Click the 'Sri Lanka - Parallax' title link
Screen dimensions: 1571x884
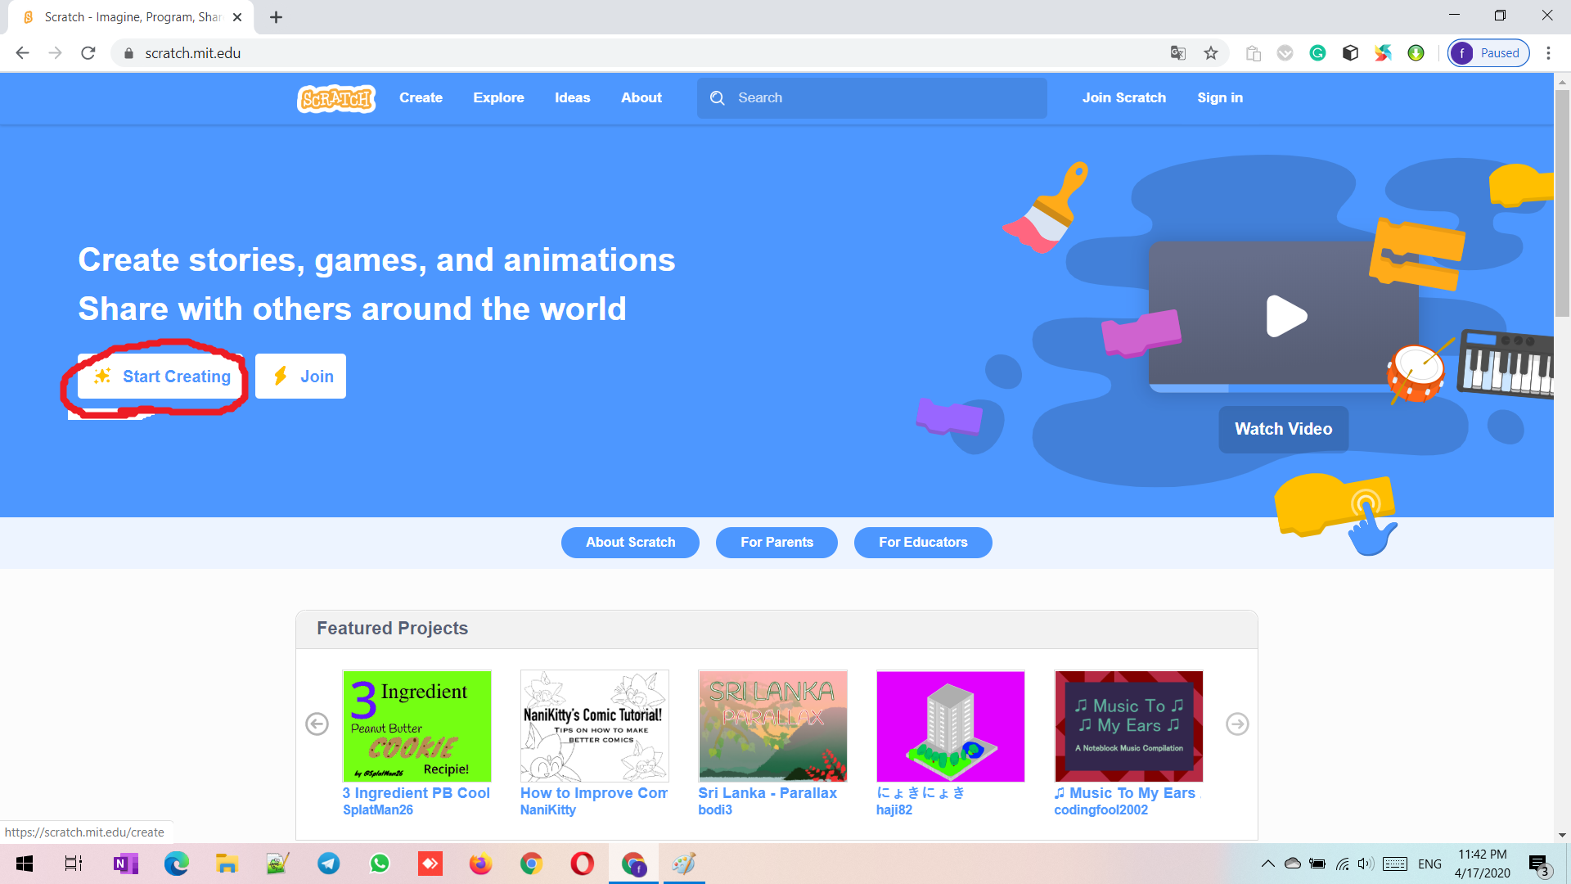[767, 793]
